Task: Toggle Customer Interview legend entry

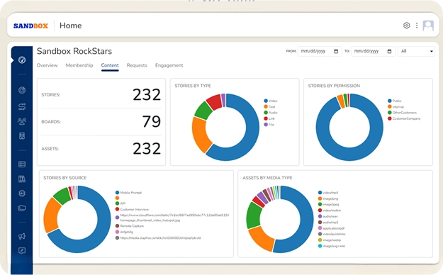Action: point(132,209)
